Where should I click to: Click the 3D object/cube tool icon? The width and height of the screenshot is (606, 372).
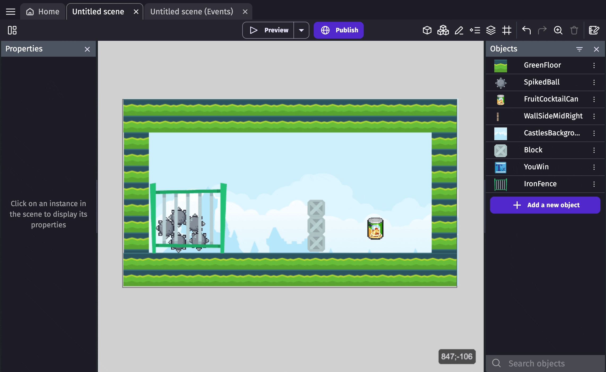(x=427, y=30)
